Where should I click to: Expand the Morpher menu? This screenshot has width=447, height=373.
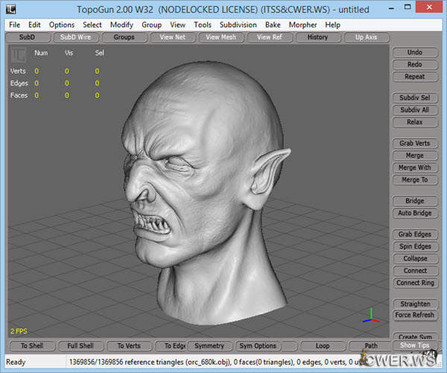(302, 25)
